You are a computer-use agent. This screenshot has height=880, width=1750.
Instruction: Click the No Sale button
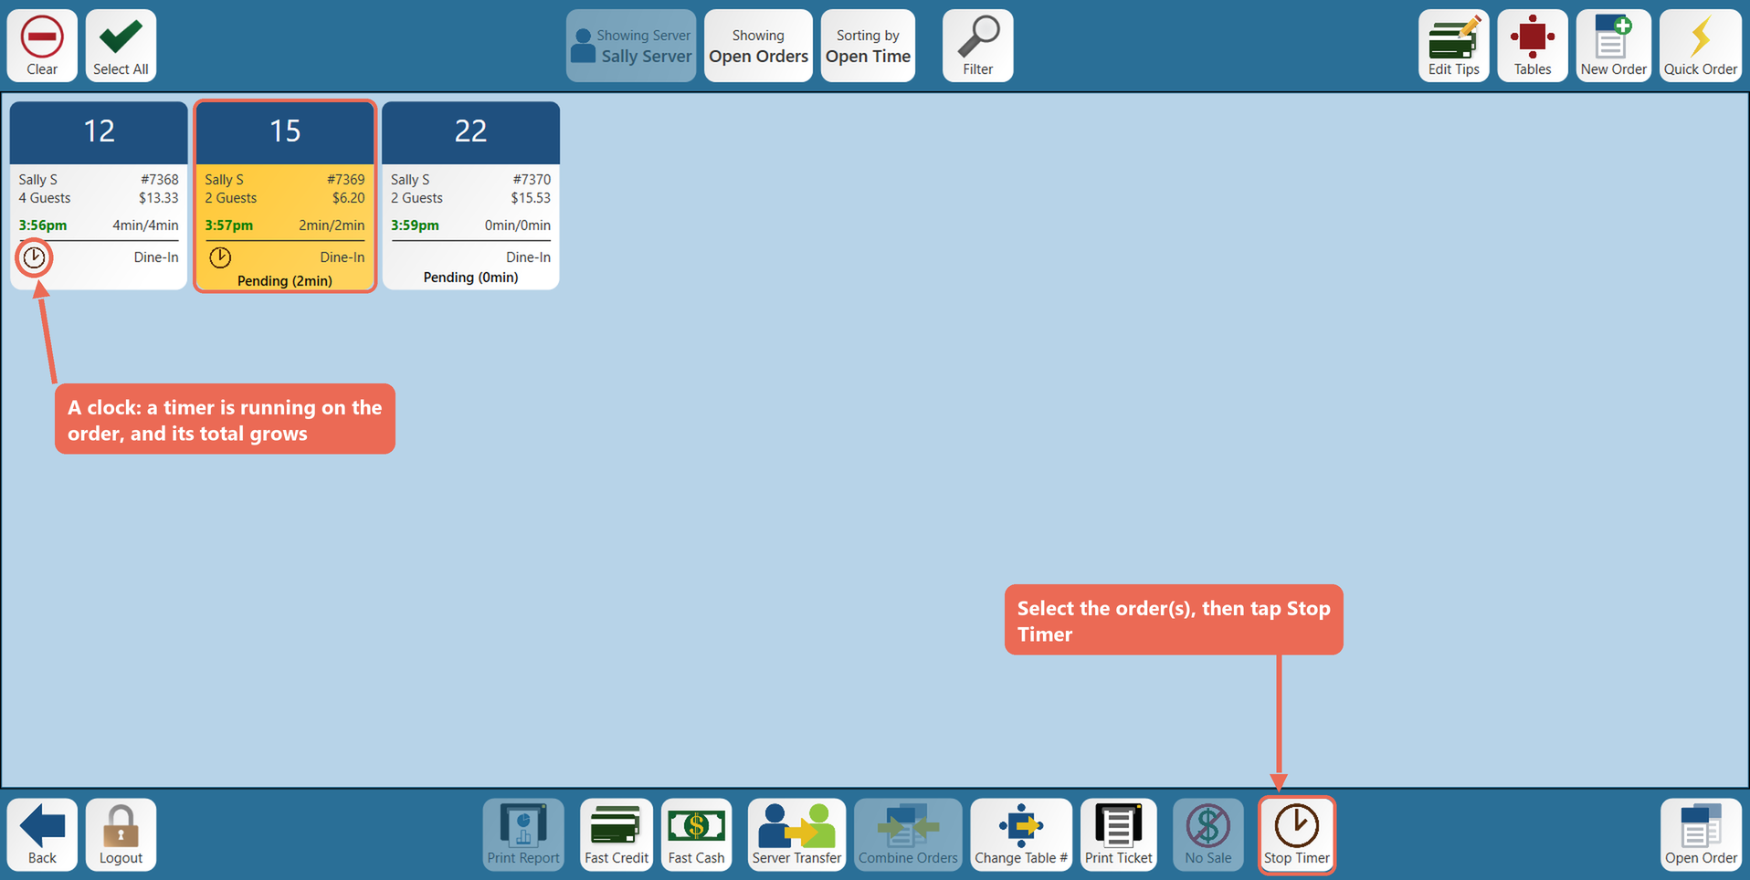pos(1208,834)
